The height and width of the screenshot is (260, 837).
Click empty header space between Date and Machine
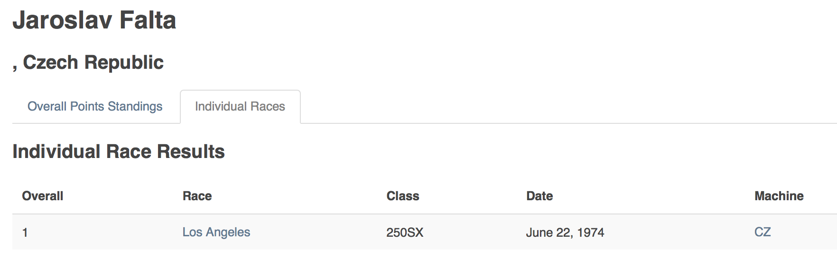click(x=654, y=196)
